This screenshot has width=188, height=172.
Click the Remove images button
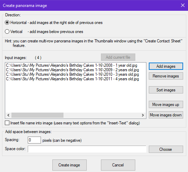(166, 76)
